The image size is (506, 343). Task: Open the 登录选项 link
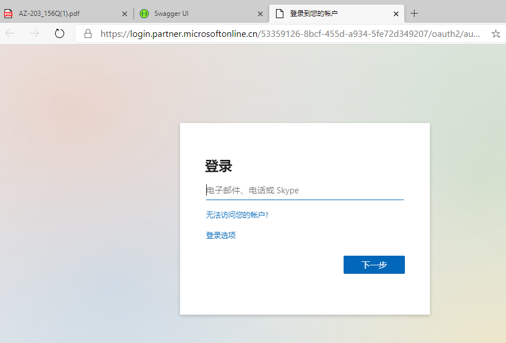(x=221, y=235)
